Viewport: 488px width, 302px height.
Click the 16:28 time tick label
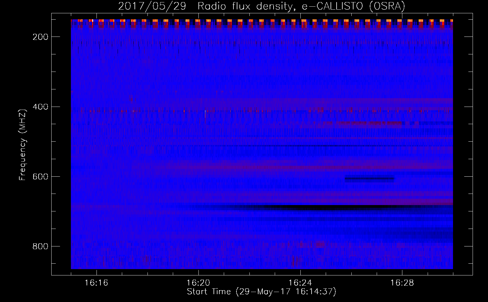coord(402,283)
